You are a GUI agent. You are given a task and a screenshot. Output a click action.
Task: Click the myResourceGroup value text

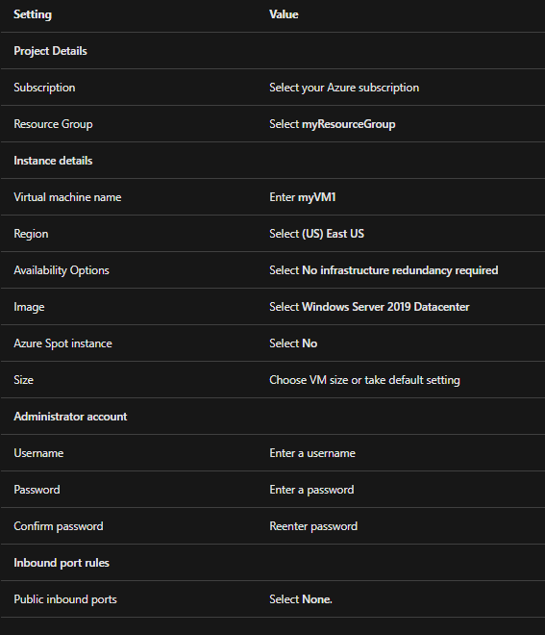point(349,124)
